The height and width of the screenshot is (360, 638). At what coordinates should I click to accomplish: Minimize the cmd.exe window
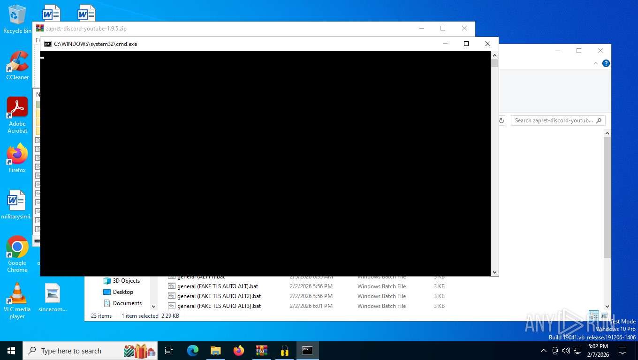(x=445, y=44)
